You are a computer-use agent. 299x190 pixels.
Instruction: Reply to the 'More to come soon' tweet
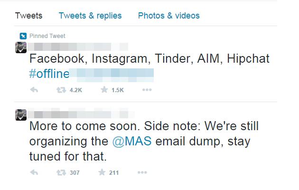[34, 172]
